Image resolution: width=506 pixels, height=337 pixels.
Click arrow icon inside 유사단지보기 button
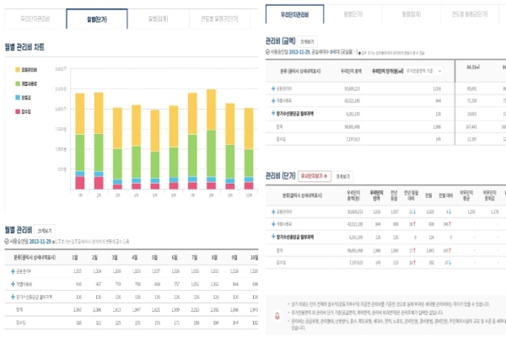[x=326, y=176]
